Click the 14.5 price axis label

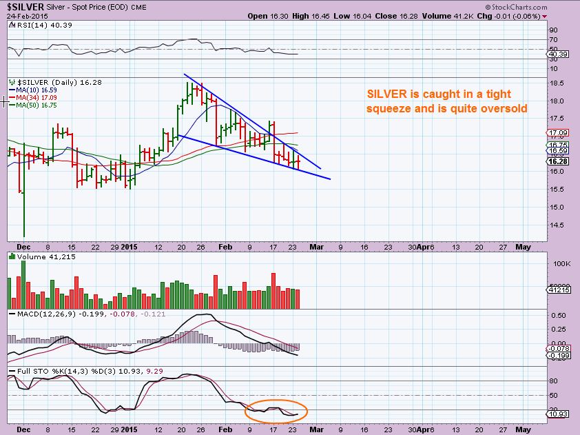(x=557, y=225)
